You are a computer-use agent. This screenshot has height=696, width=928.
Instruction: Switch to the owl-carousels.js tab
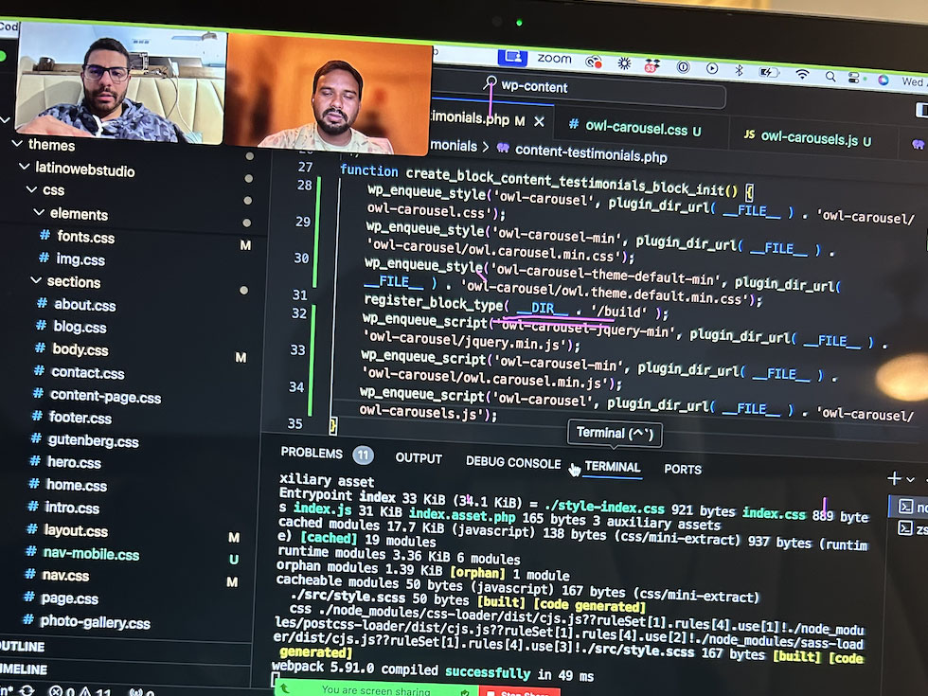click(x=807, y=138)
